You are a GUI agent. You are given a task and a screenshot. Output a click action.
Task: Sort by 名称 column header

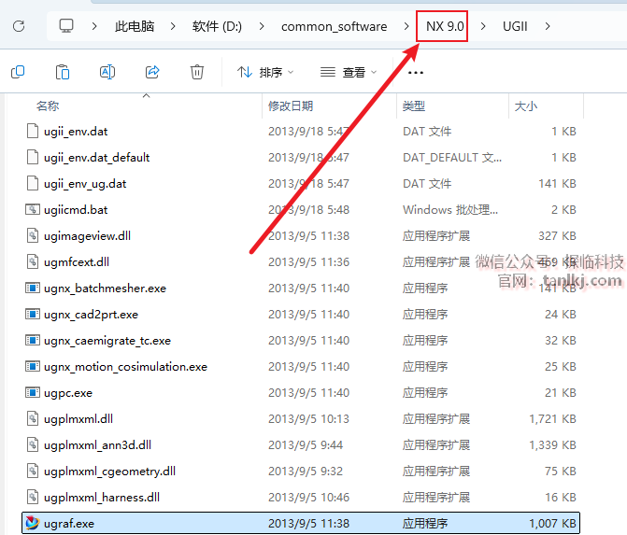[x=48, y=106]
